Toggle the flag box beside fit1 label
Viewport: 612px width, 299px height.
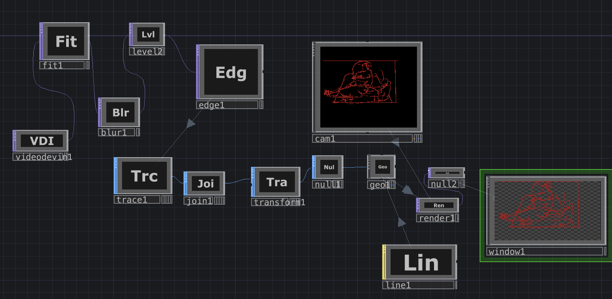tap(88, 65)
